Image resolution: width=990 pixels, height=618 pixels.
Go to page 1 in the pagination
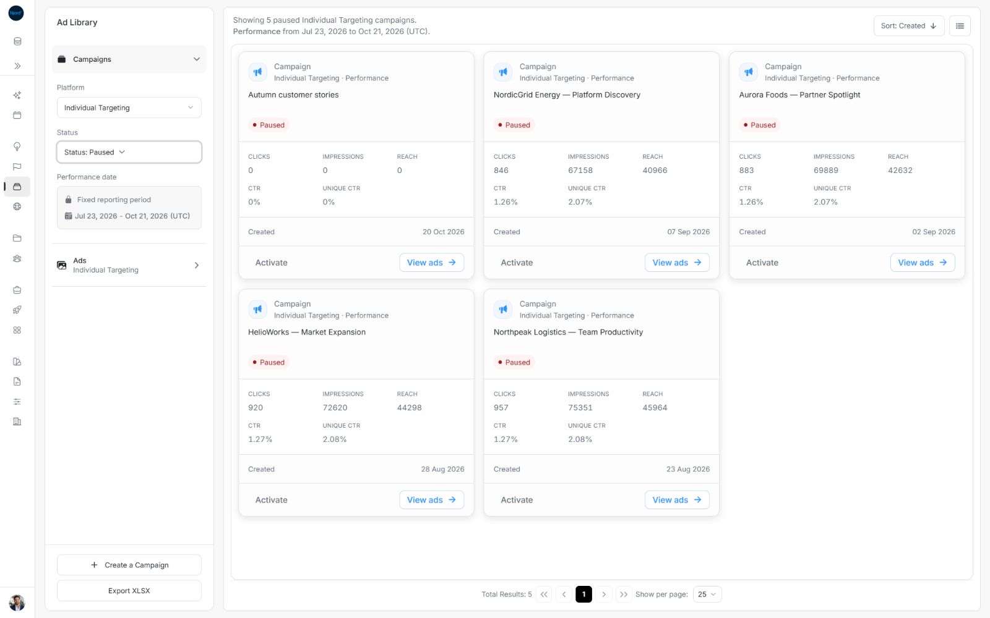(583, 594)
